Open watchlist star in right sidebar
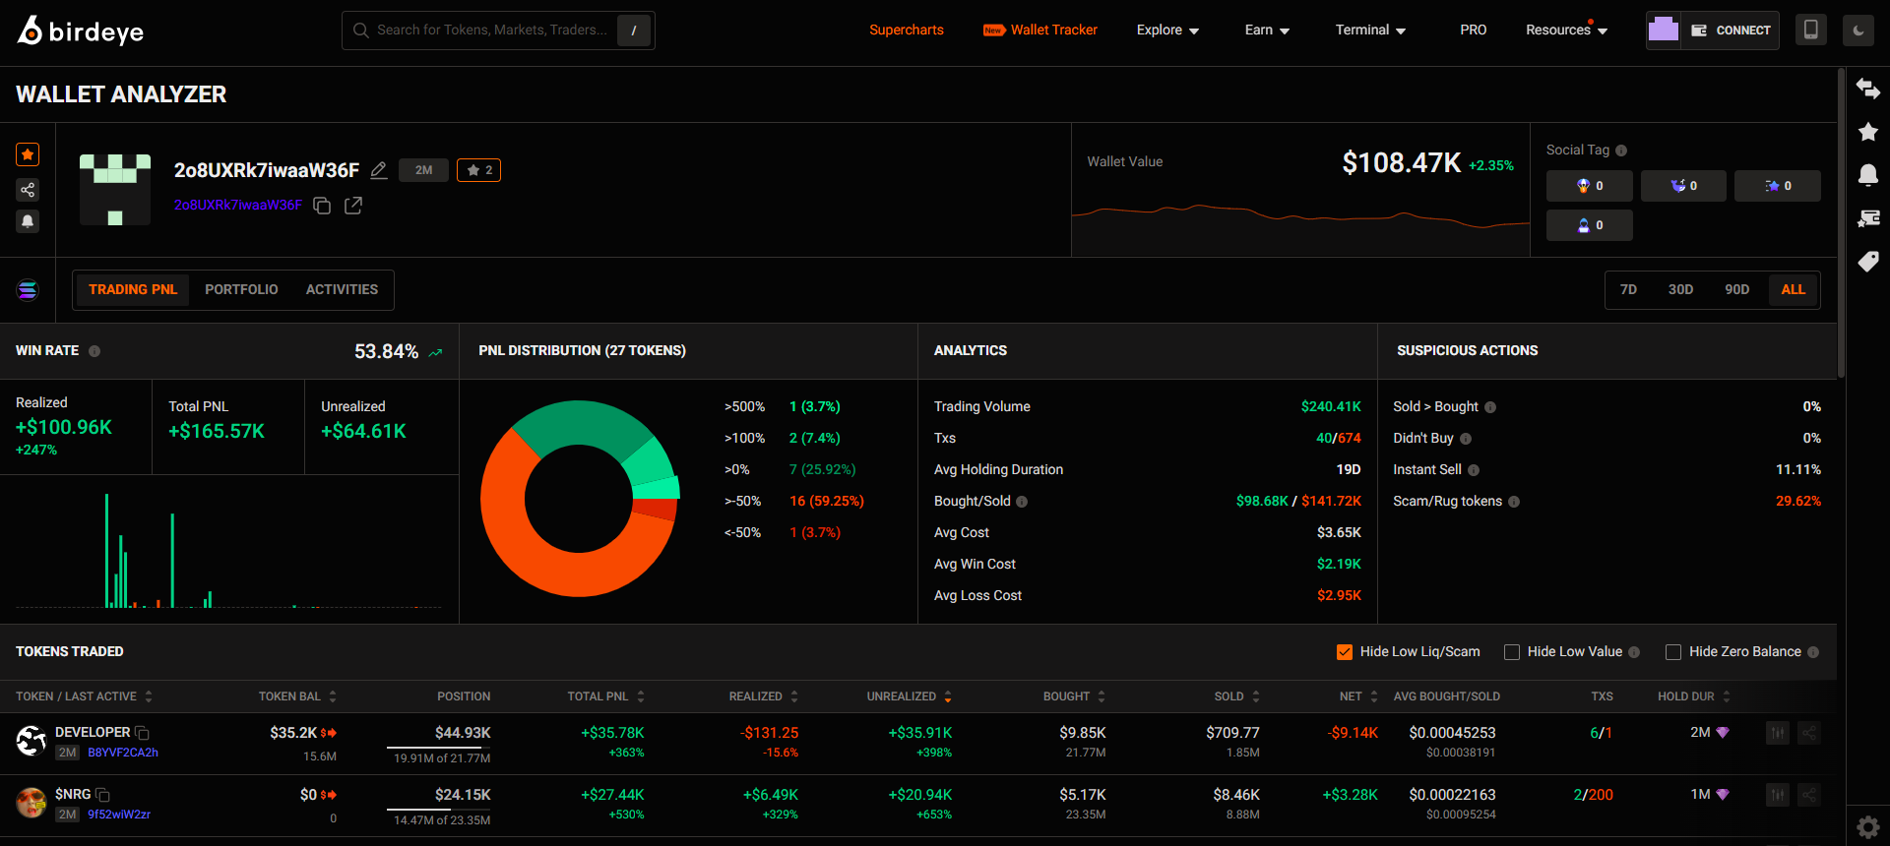 [x=1867, y=132]
